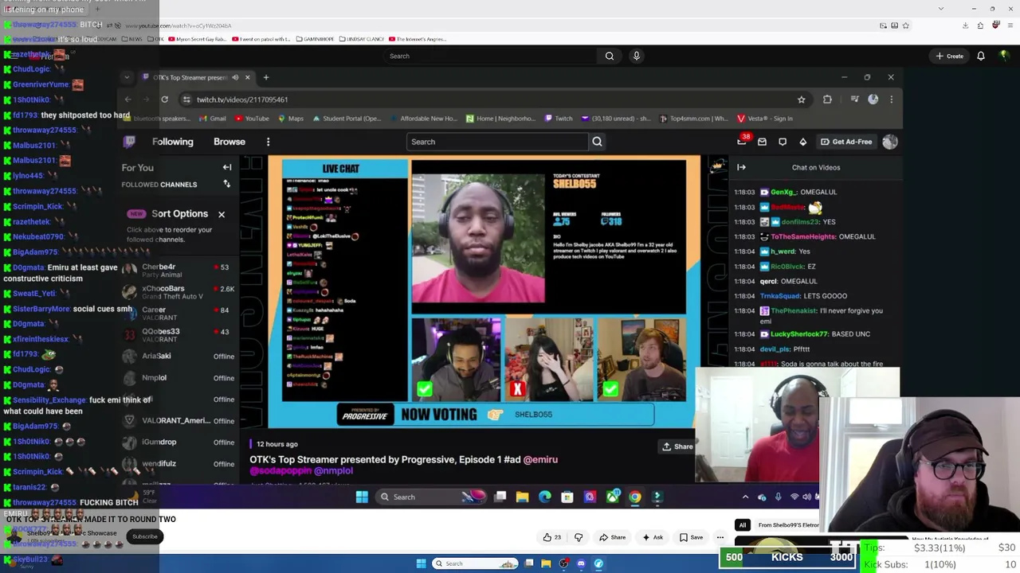Open AriaSaki channel in sidebar

click(x=177, y=356)
